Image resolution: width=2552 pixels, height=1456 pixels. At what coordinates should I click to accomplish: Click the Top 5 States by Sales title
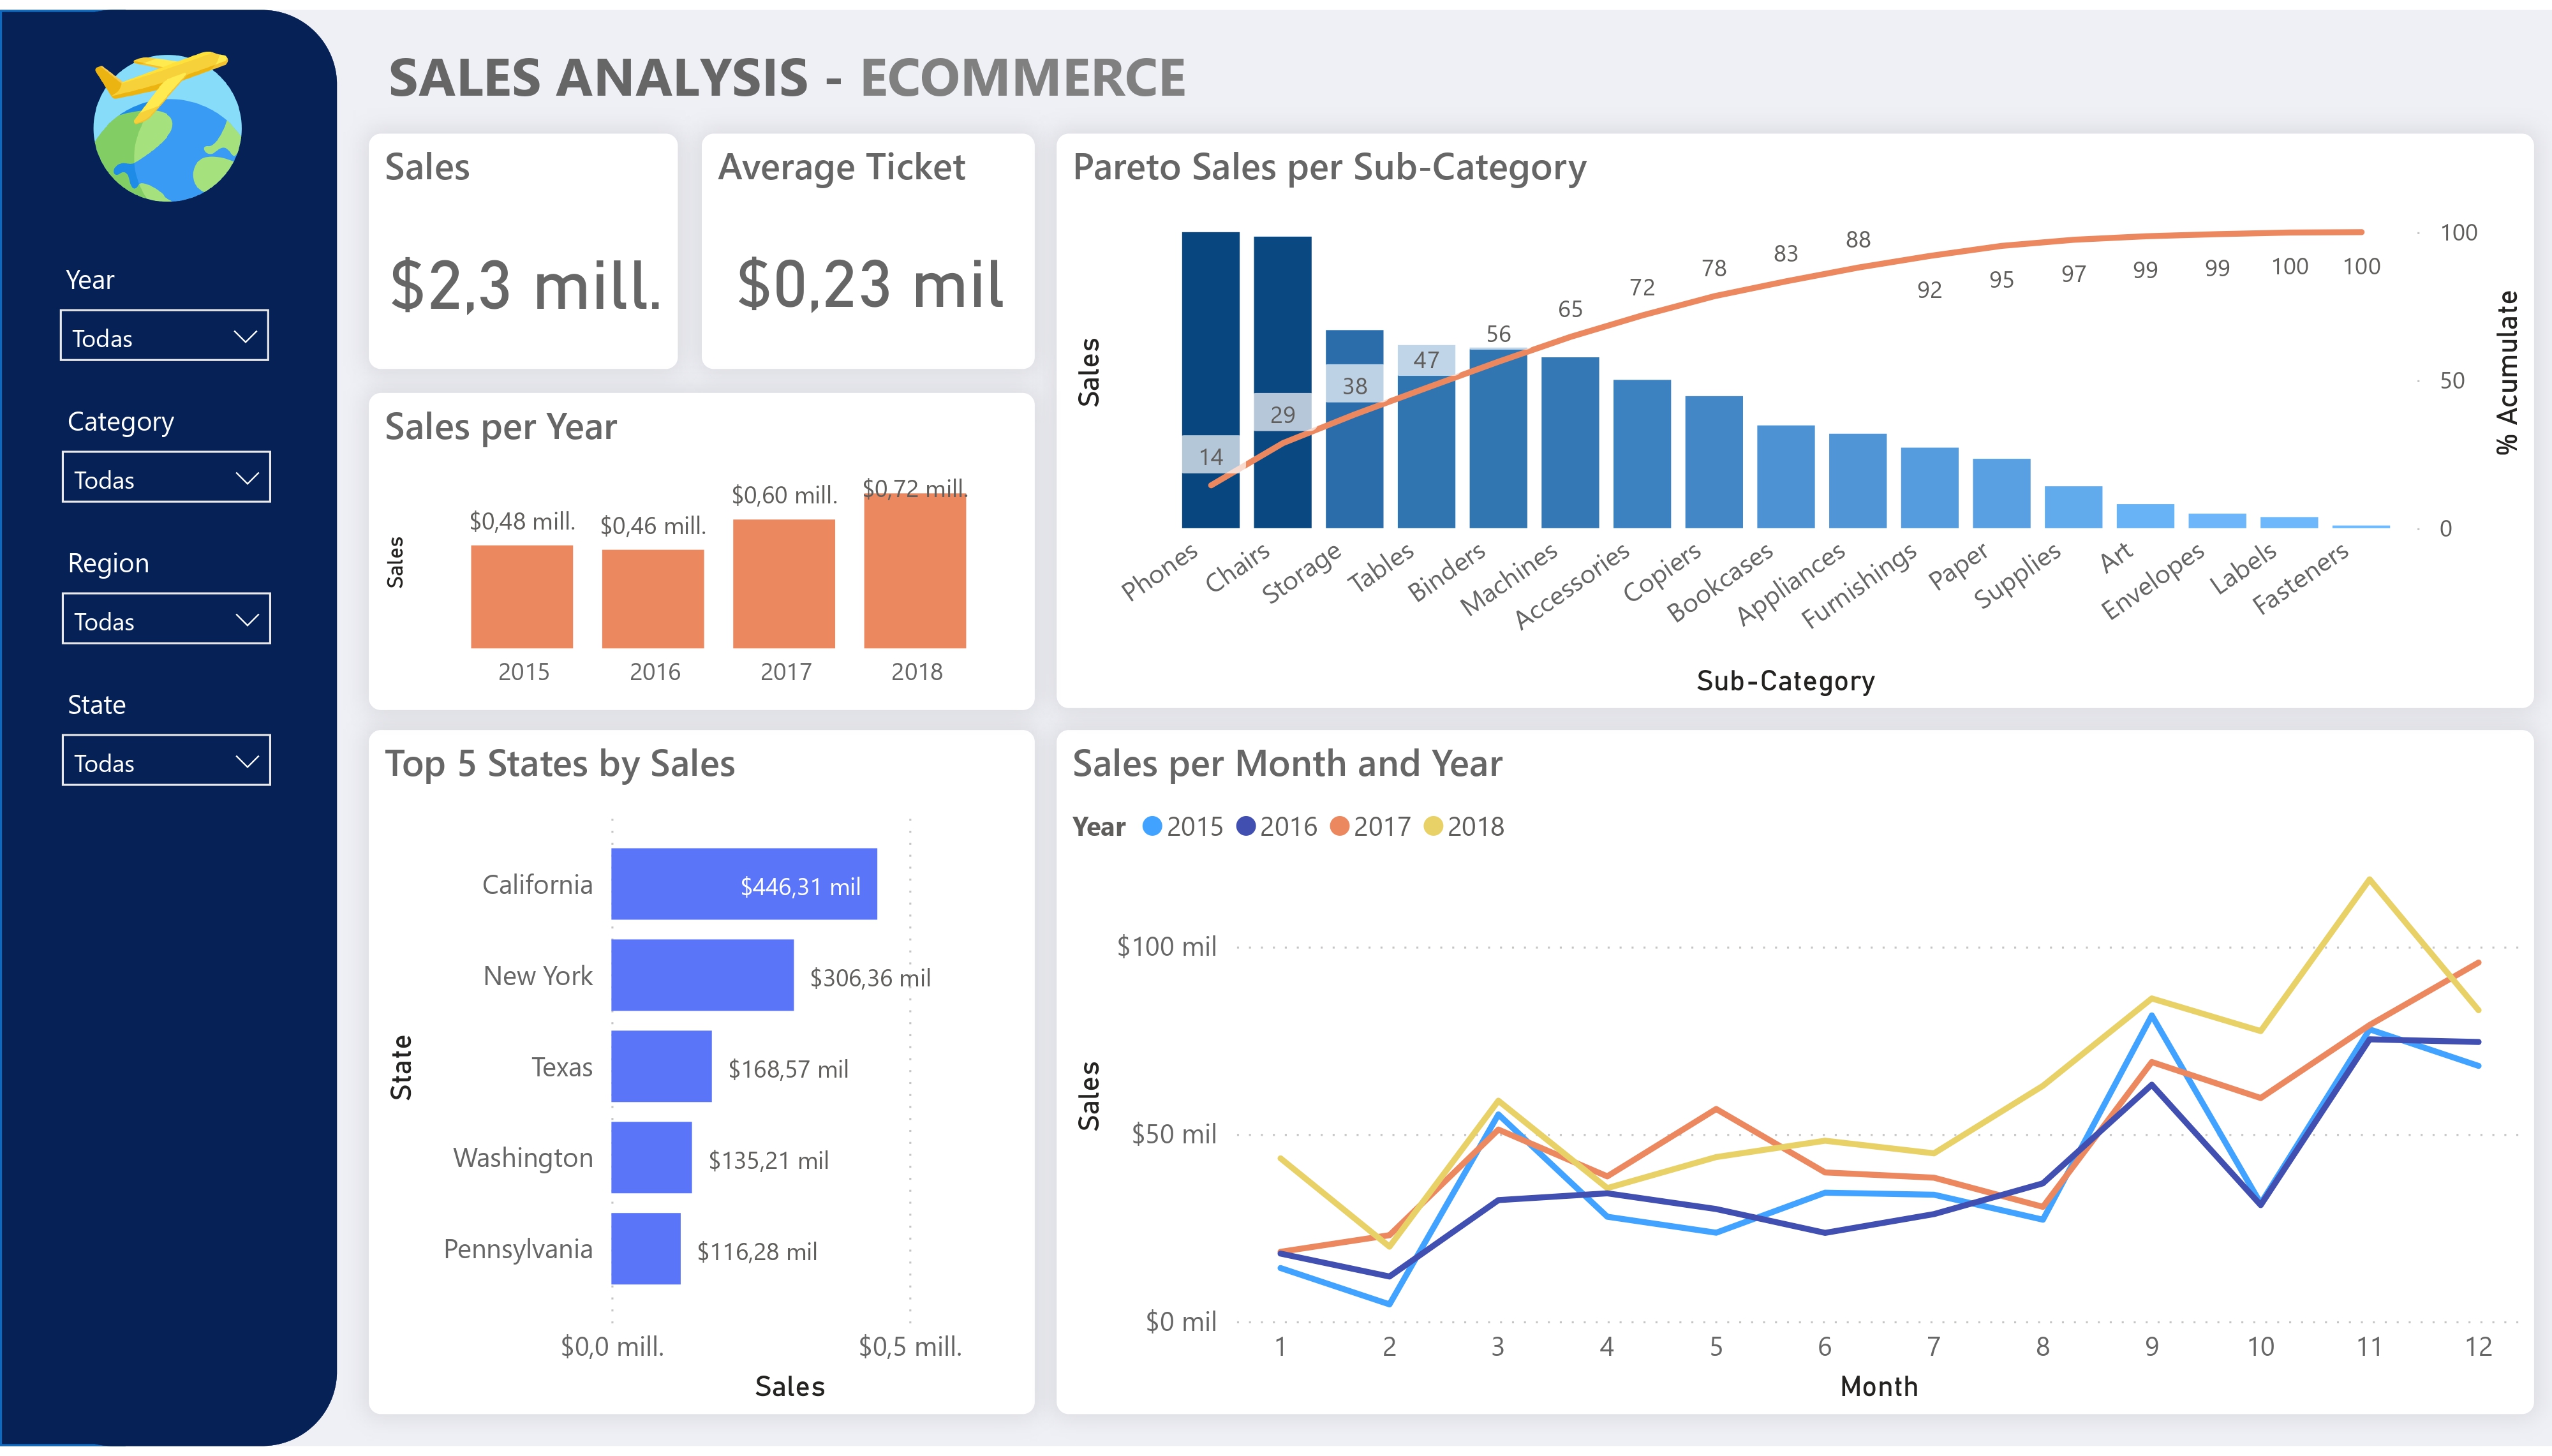[560, 763]
